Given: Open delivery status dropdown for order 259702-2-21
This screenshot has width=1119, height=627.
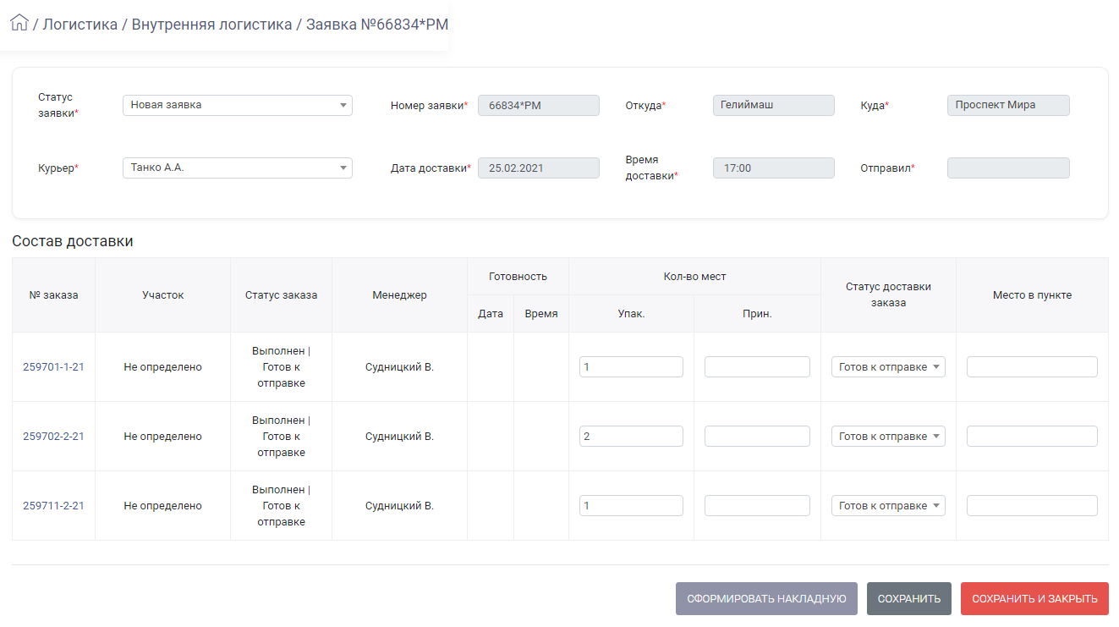Looking at the screenshot, I should (888, 436).
